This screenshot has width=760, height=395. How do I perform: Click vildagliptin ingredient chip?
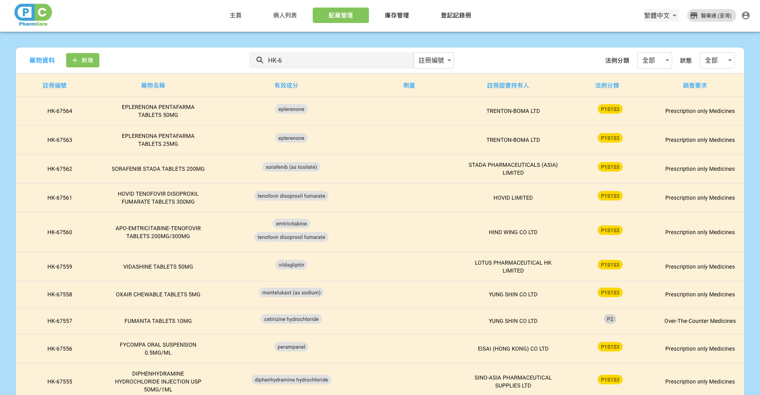(291, 265)
